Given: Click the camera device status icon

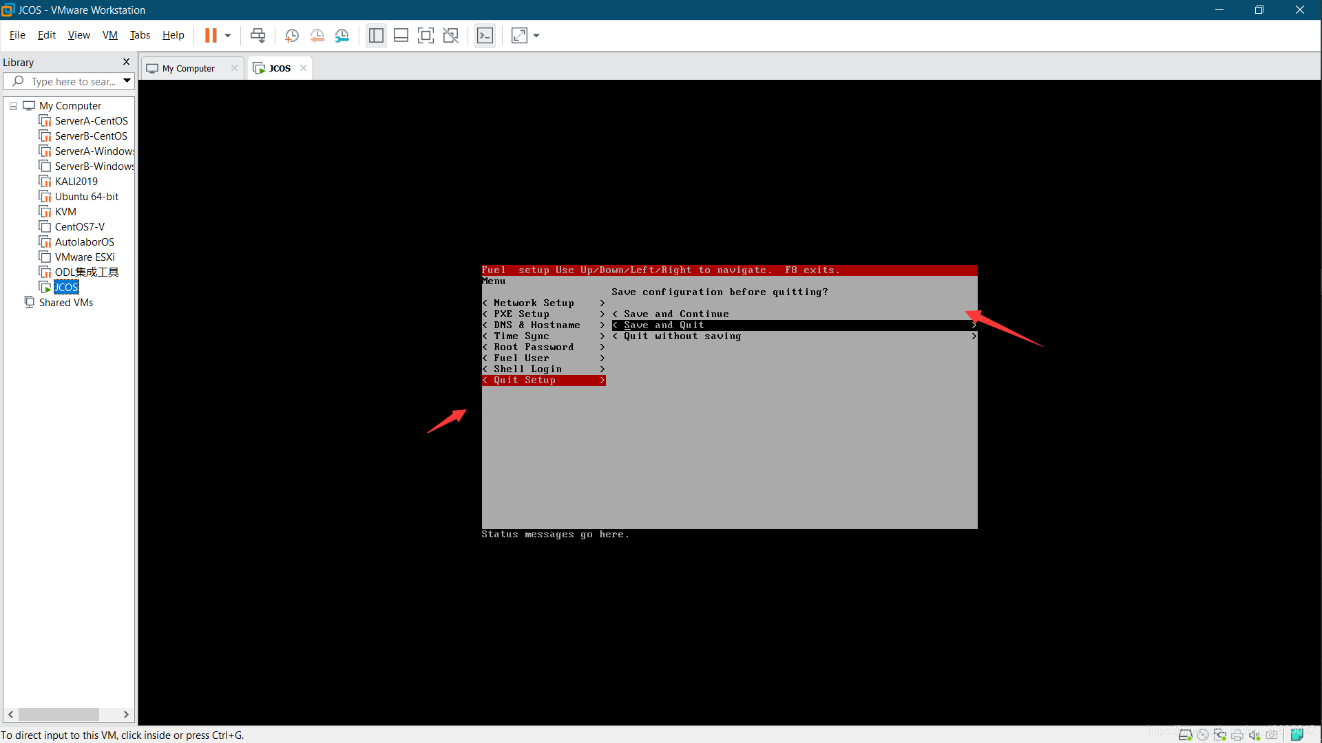Looking at the screenshot, I should (x=1272, y=735).
